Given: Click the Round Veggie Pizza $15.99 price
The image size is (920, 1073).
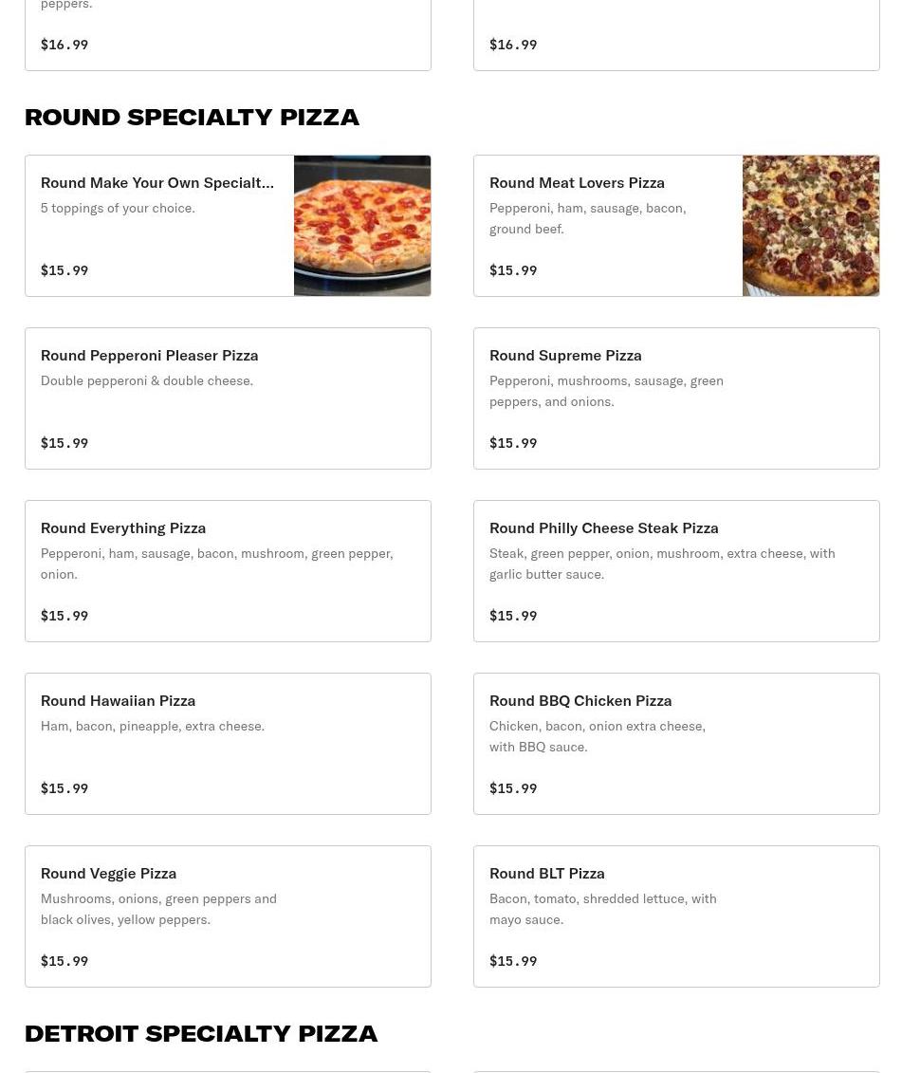Looking at the screenshot, I should coord(64,961).
